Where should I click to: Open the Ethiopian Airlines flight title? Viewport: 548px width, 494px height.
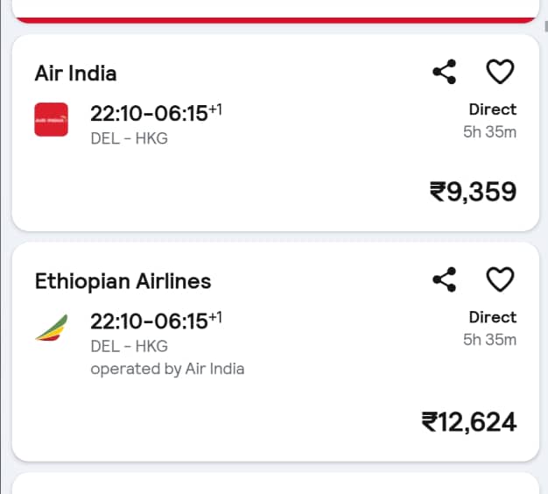click(x=123, y=281)
